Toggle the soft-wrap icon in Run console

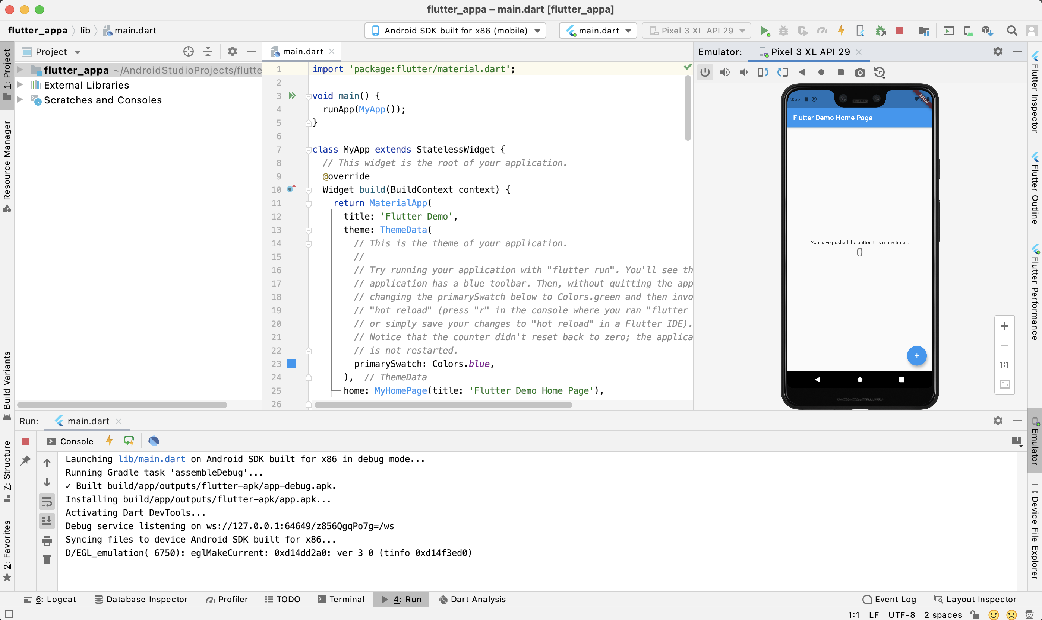(x=47, y=502)
